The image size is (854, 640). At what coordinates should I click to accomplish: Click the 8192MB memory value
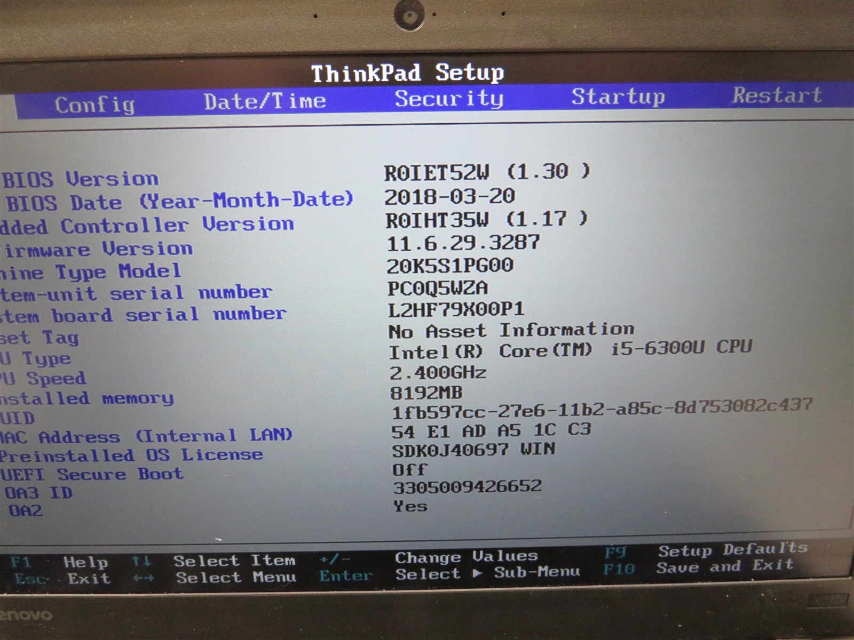click(426, 393)
